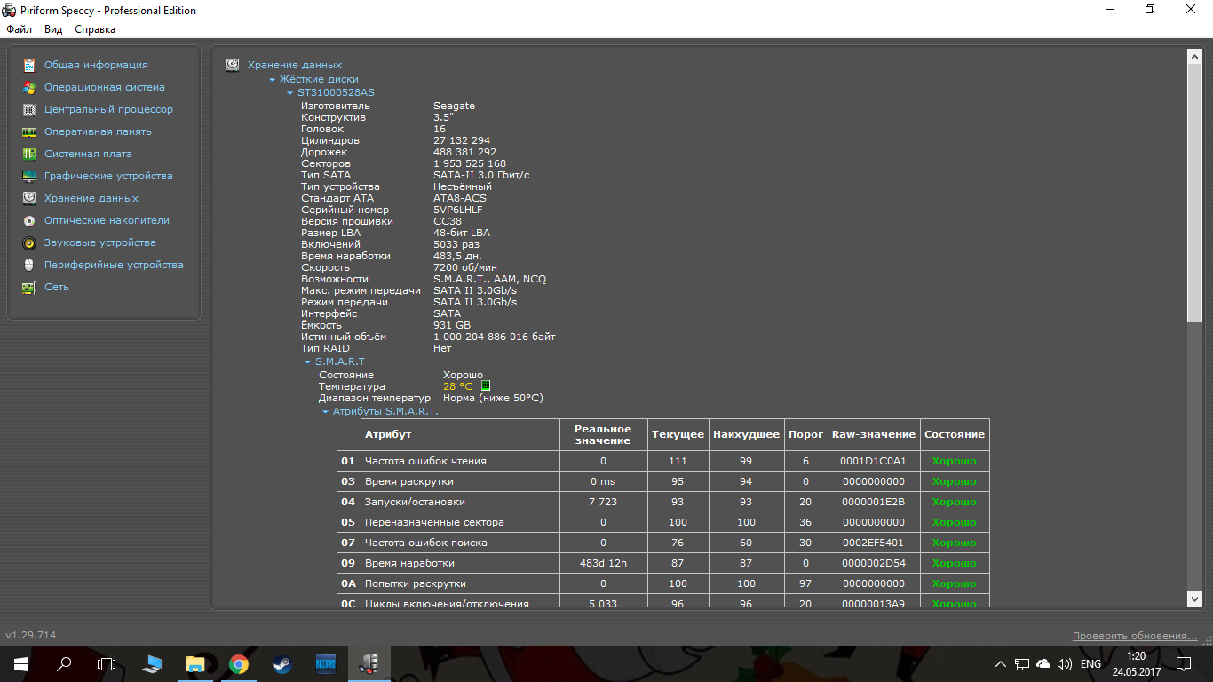Open the Справка menu
1213x682 pixels.
pos(95,29)
